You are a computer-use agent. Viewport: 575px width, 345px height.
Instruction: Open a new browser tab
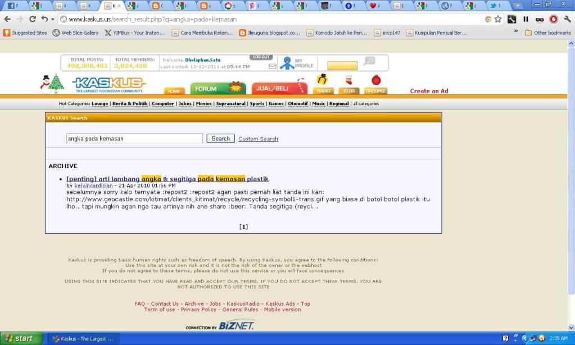tap(518, 6)
